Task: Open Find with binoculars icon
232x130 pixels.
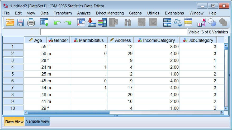Action: coord(128,22)
